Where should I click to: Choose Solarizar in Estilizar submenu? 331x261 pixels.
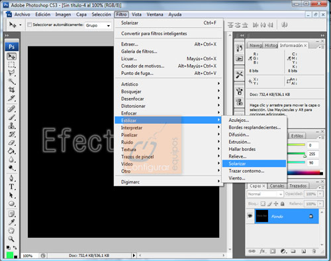(x=254, y=164)
